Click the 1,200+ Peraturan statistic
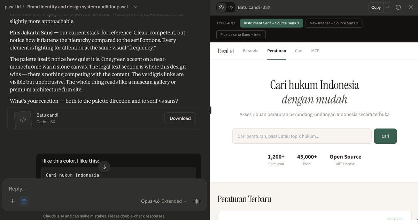 tap(276, 160)
